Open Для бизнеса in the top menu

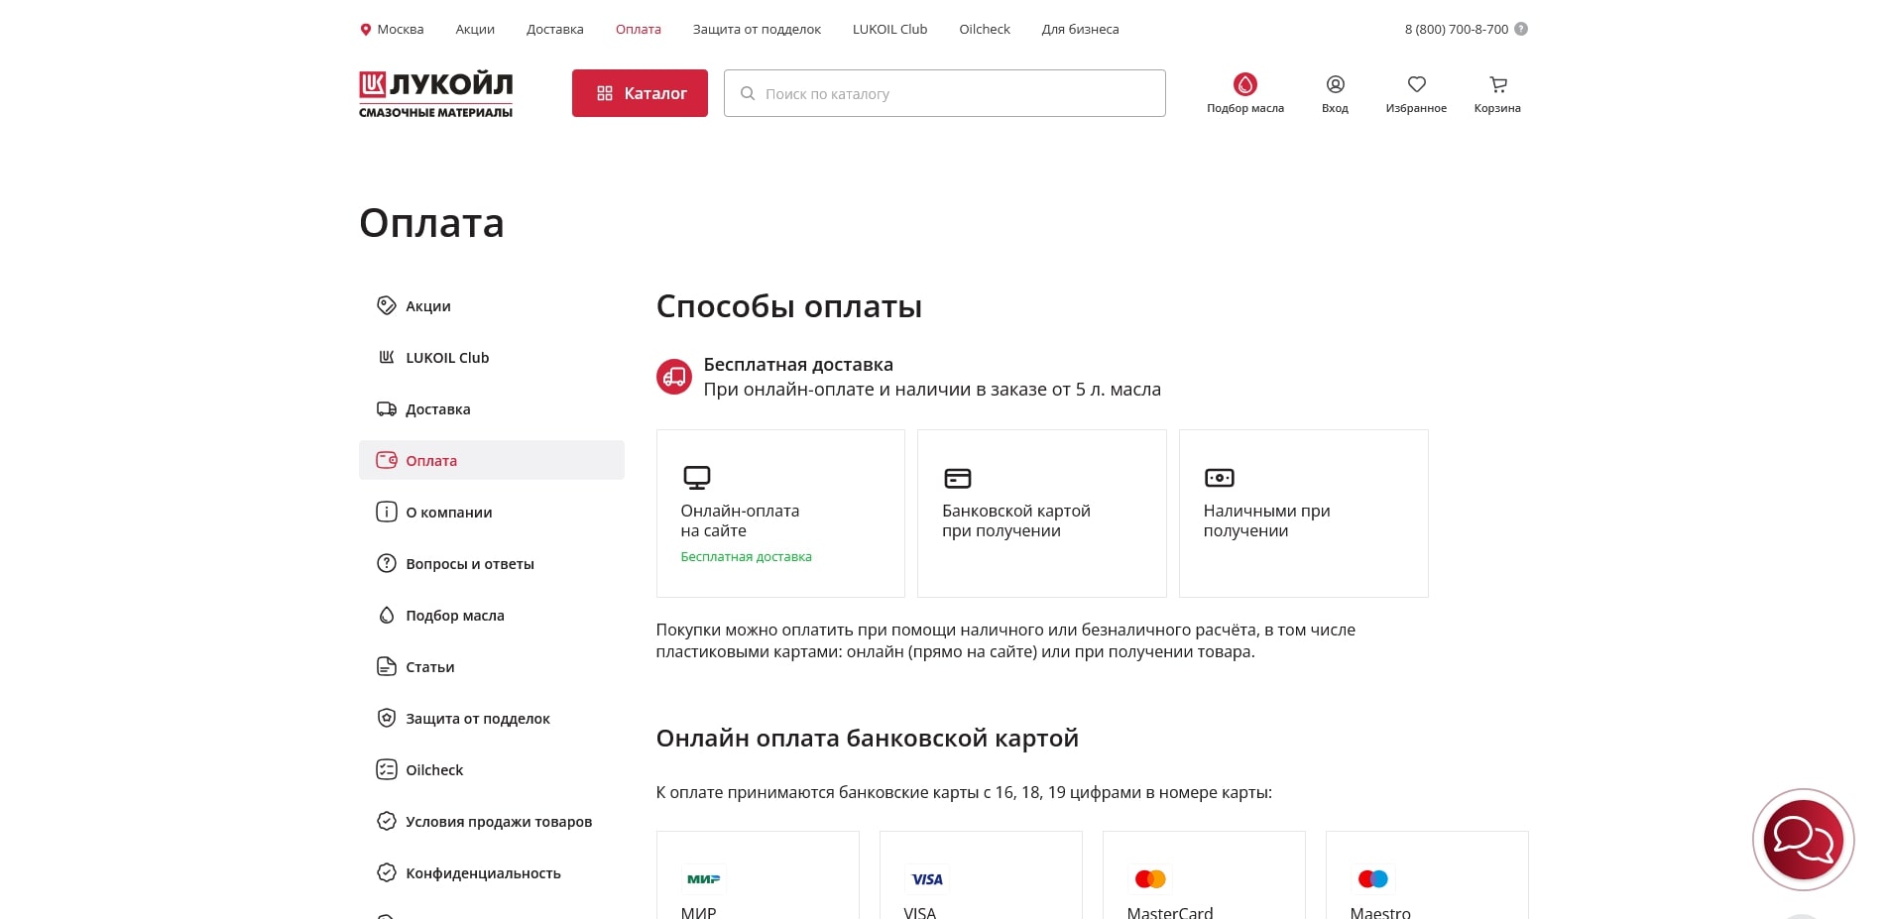coord(1079,29)
